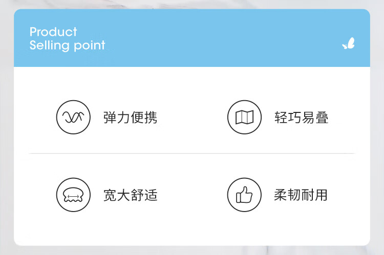Select the folded map icon

[244, 117]
